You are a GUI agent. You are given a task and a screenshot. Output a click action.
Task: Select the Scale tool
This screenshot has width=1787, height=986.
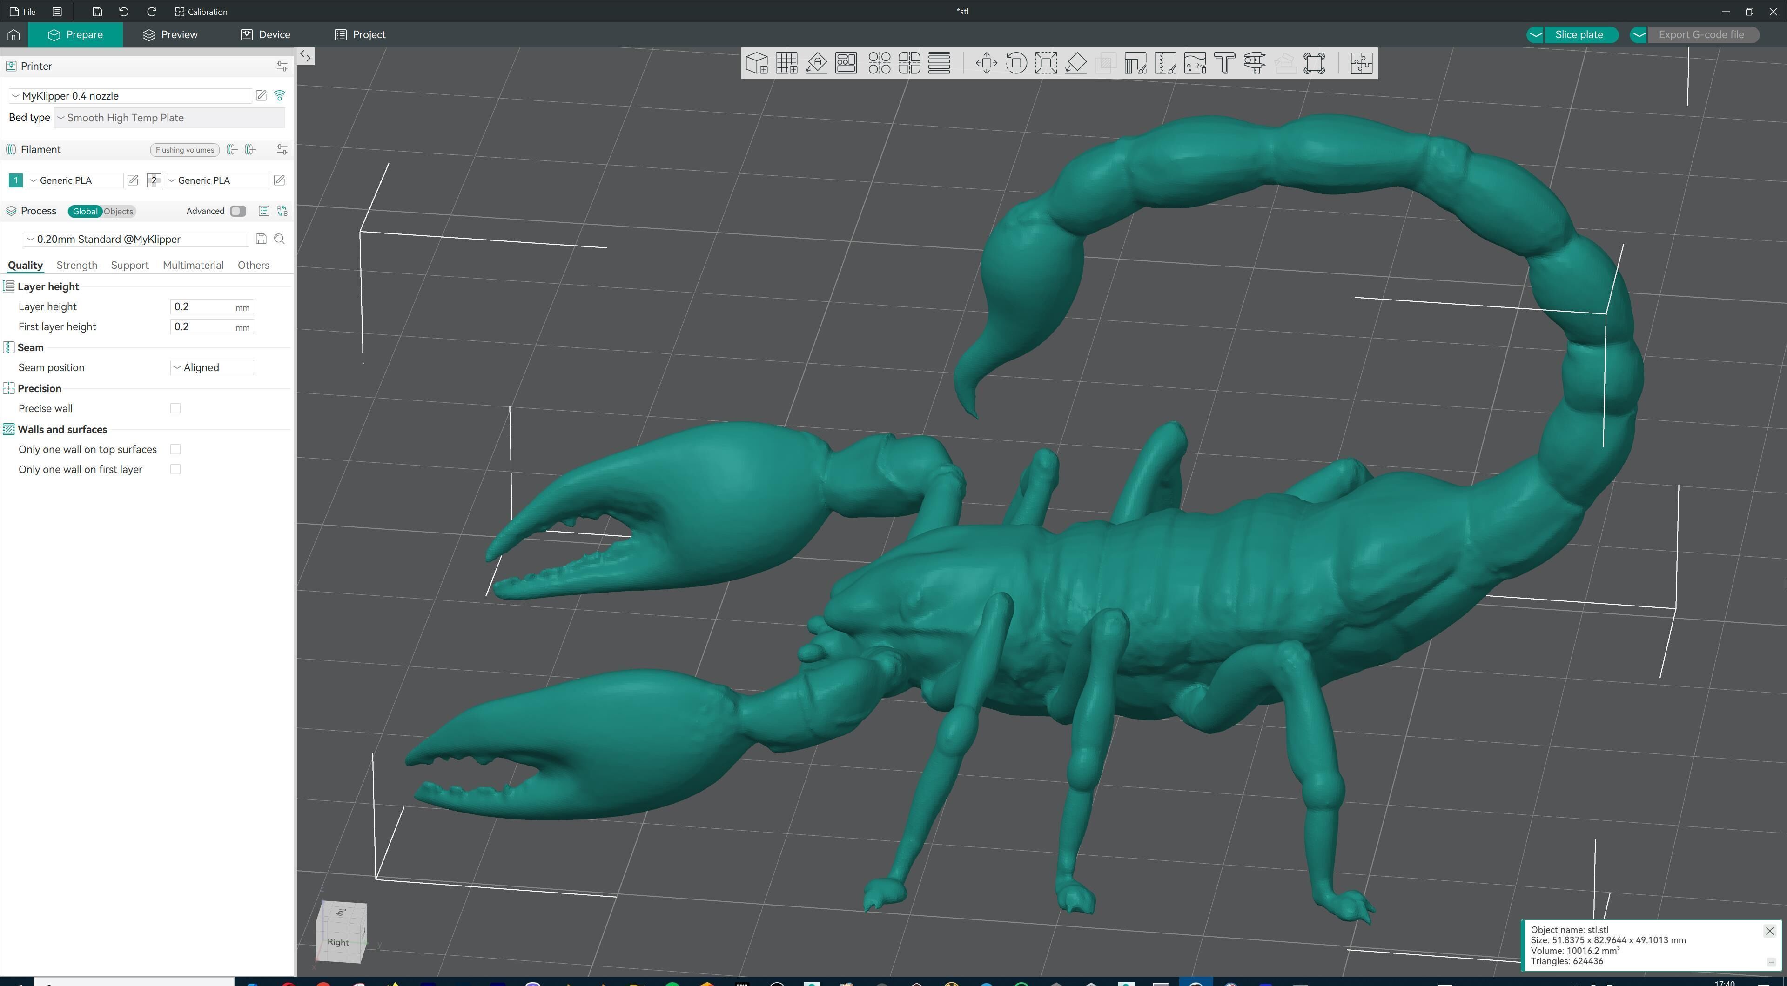[x=1045, y=63]
